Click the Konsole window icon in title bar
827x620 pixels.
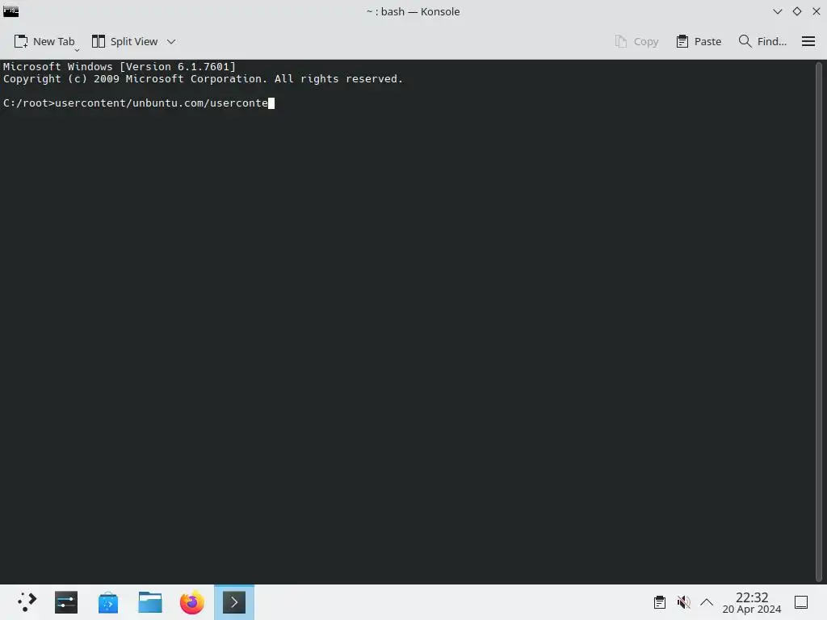(x=11, y=11)
